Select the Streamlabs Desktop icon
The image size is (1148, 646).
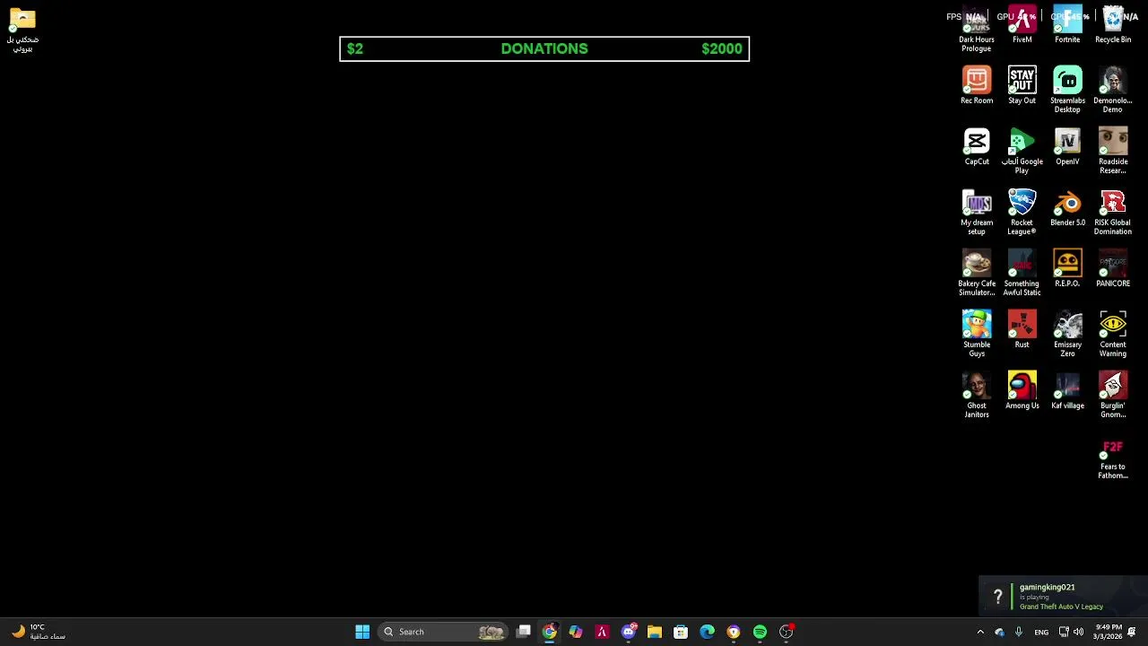1067,90
